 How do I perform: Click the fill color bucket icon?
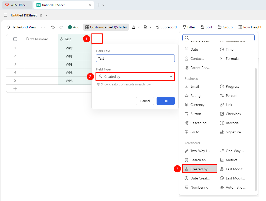(145, 27)
